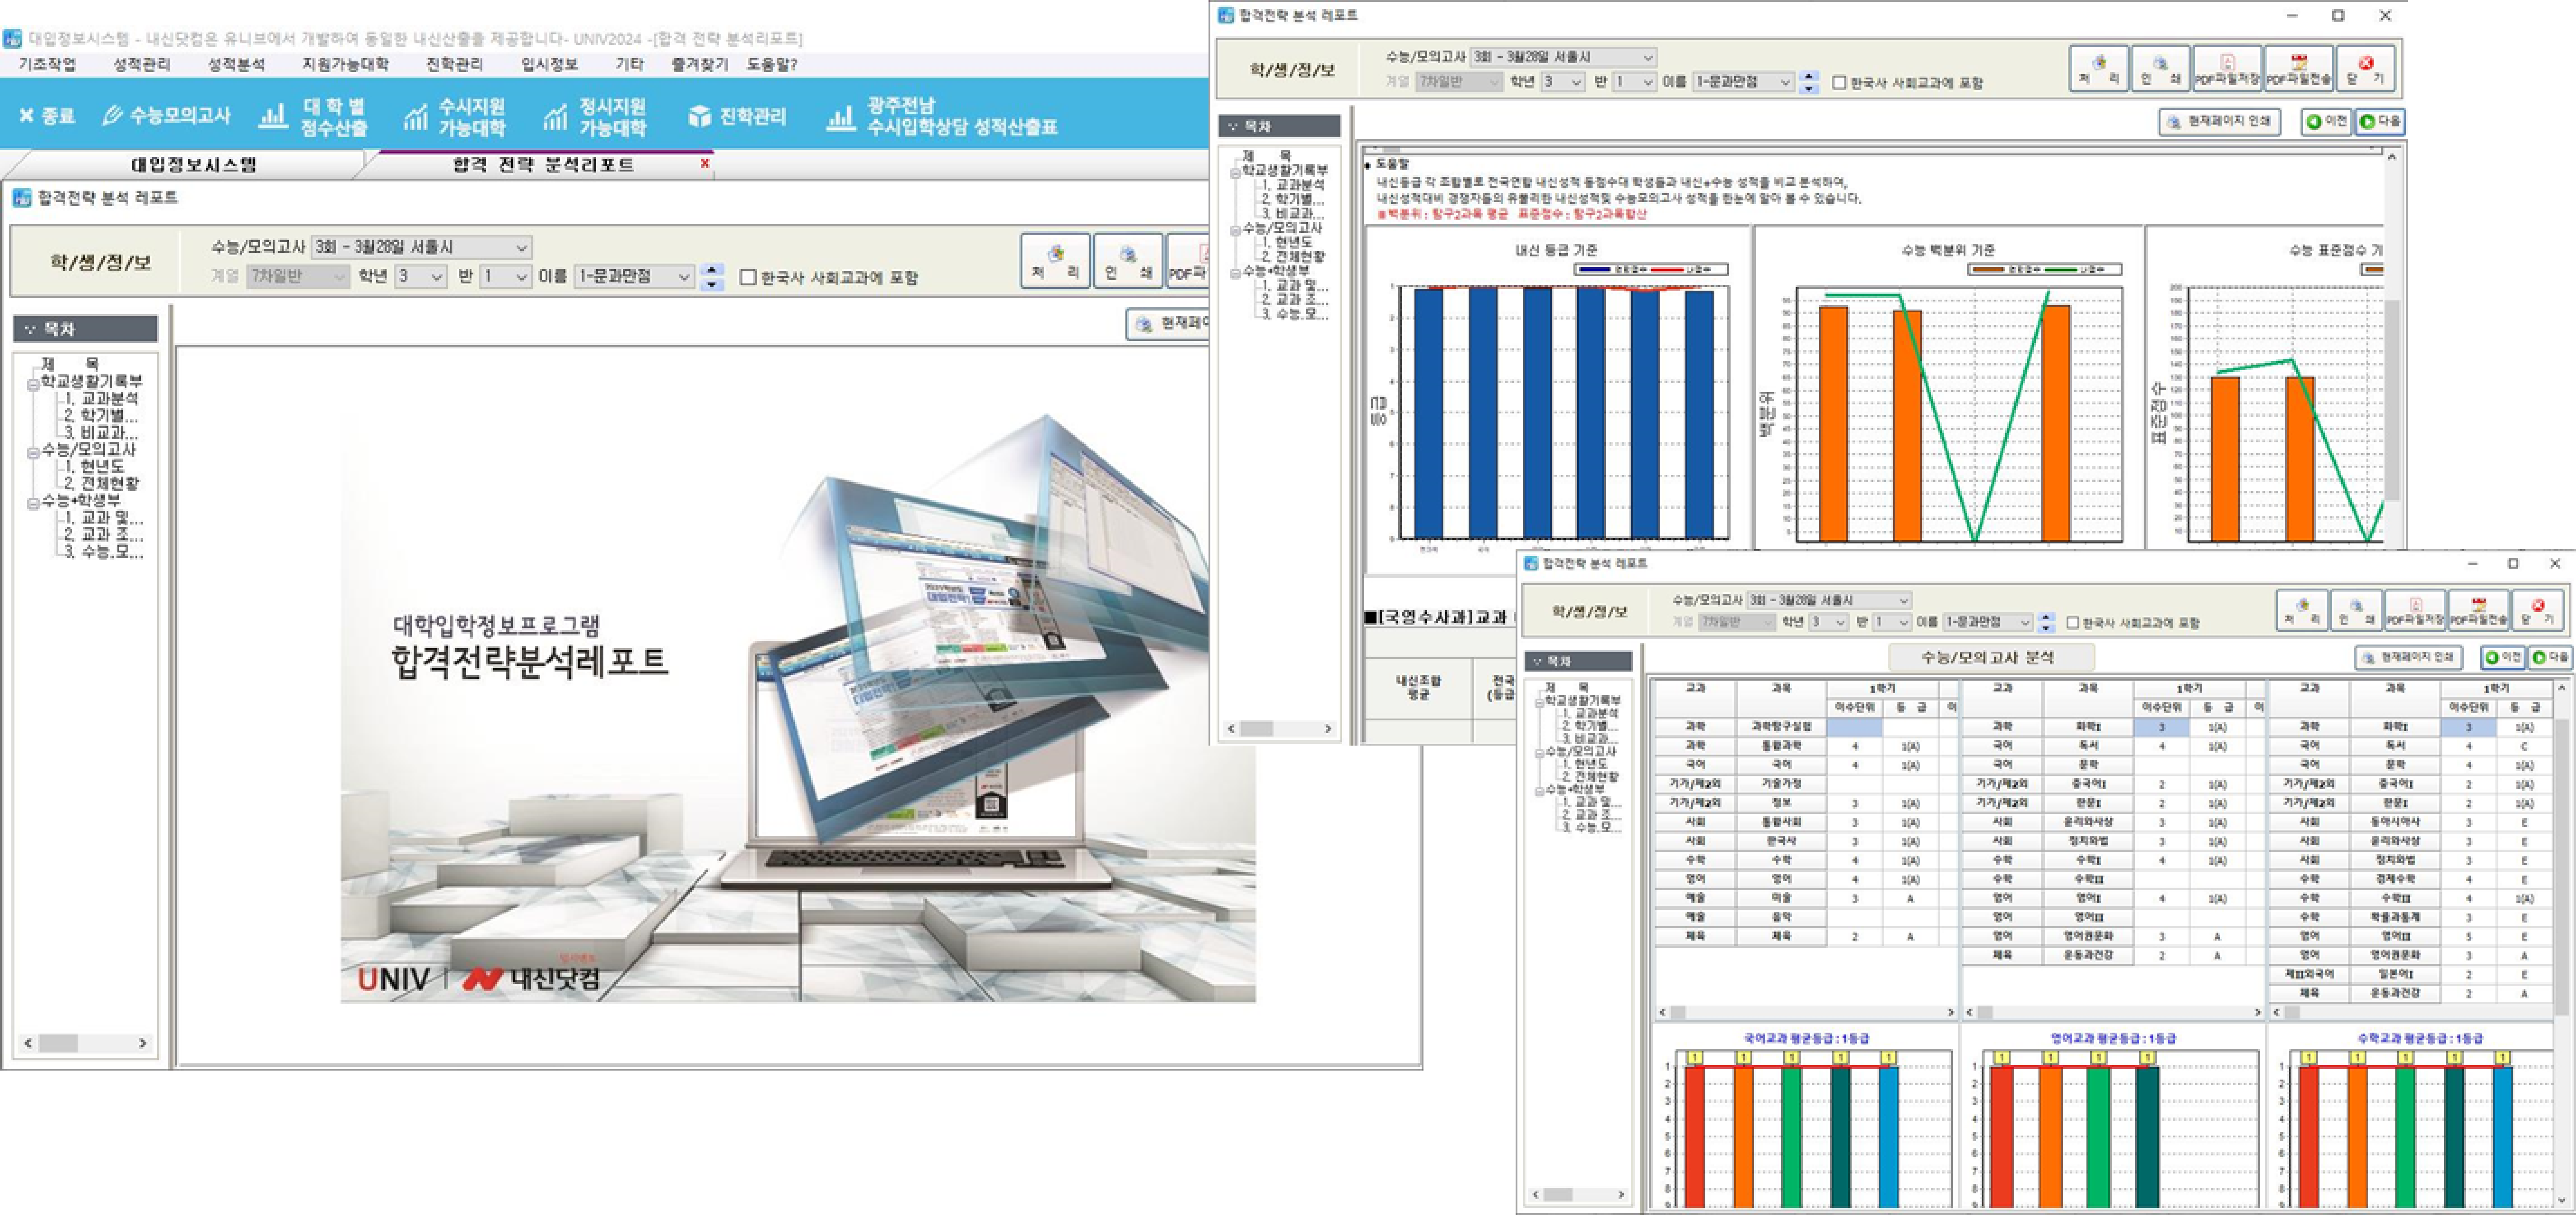Collapse 학교생활기록부 tree node in main window
This screenshot has height=1215, width=2576.
coord(33,384)
